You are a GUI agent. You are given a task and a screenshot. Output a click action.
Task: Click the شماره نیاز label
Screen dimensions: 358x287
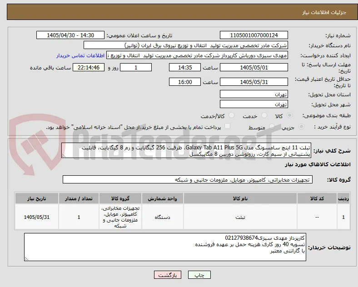[338, 36]
